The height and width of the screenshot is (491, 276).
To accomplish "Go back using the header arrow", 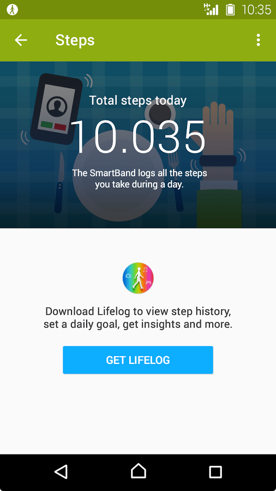I will click(x=21, y=40).
